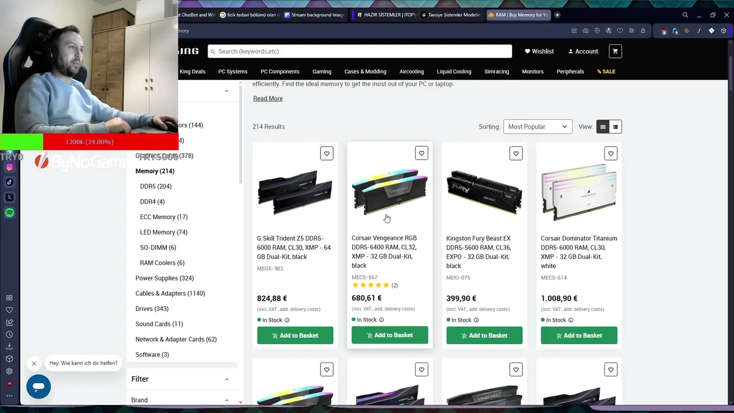Toggle wishlist heart on Corsair Dominator Titanium card
The image size is (734, 413).
tap(611, 153)
